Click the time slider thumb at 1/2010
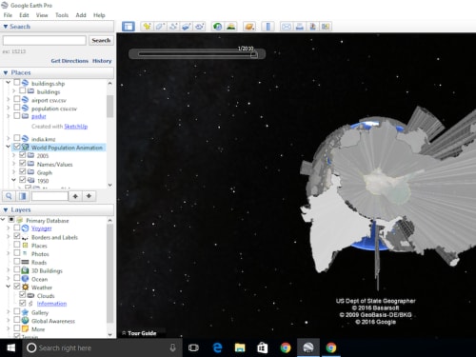This screenshot has width=476, height=357. 254,54
